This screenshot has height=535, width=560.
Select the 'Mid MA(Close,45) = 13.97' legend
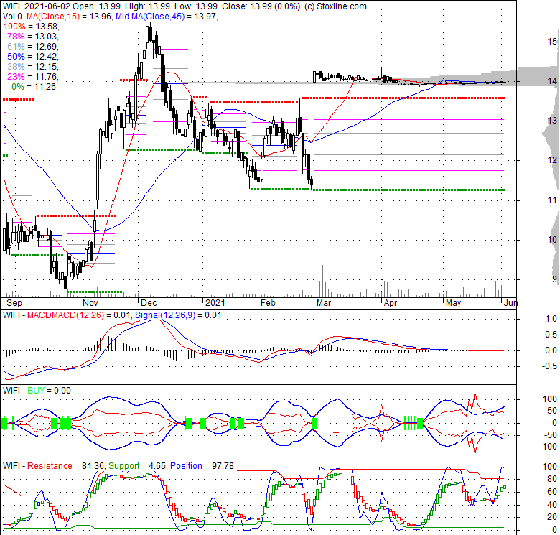(166, 17)
